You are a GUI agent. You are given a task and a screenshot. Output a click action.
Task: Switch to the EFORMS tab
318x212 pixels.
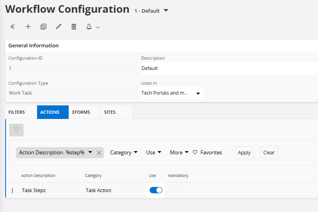click(x=81, y=112)
